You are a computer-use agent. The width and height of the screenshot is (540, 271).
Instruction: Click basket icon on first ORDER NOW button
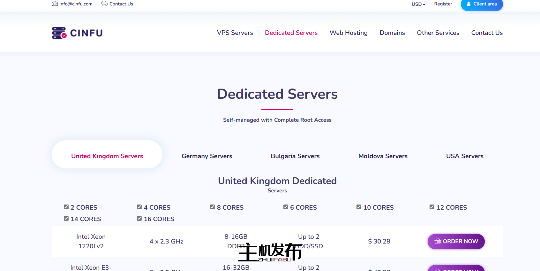tap(438, 241)
